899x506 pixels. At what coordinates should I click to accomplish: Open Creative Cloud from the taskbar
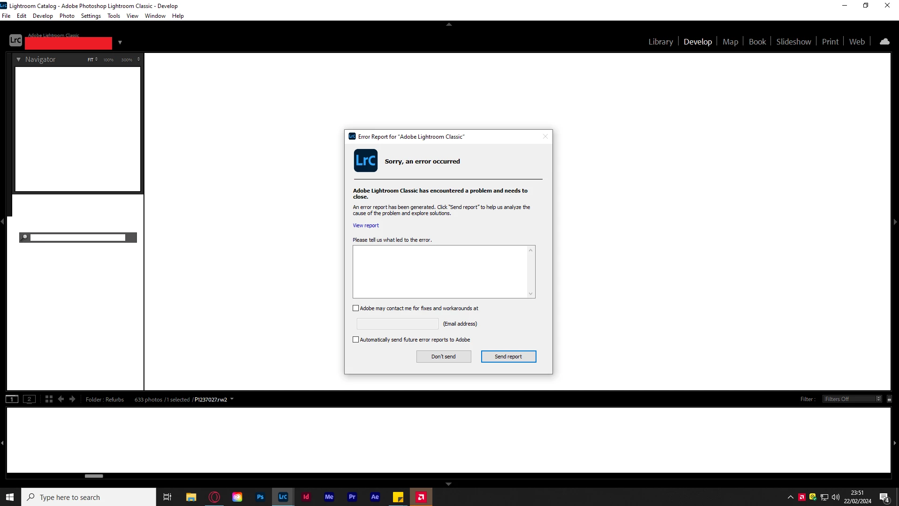tap(237, 497)
